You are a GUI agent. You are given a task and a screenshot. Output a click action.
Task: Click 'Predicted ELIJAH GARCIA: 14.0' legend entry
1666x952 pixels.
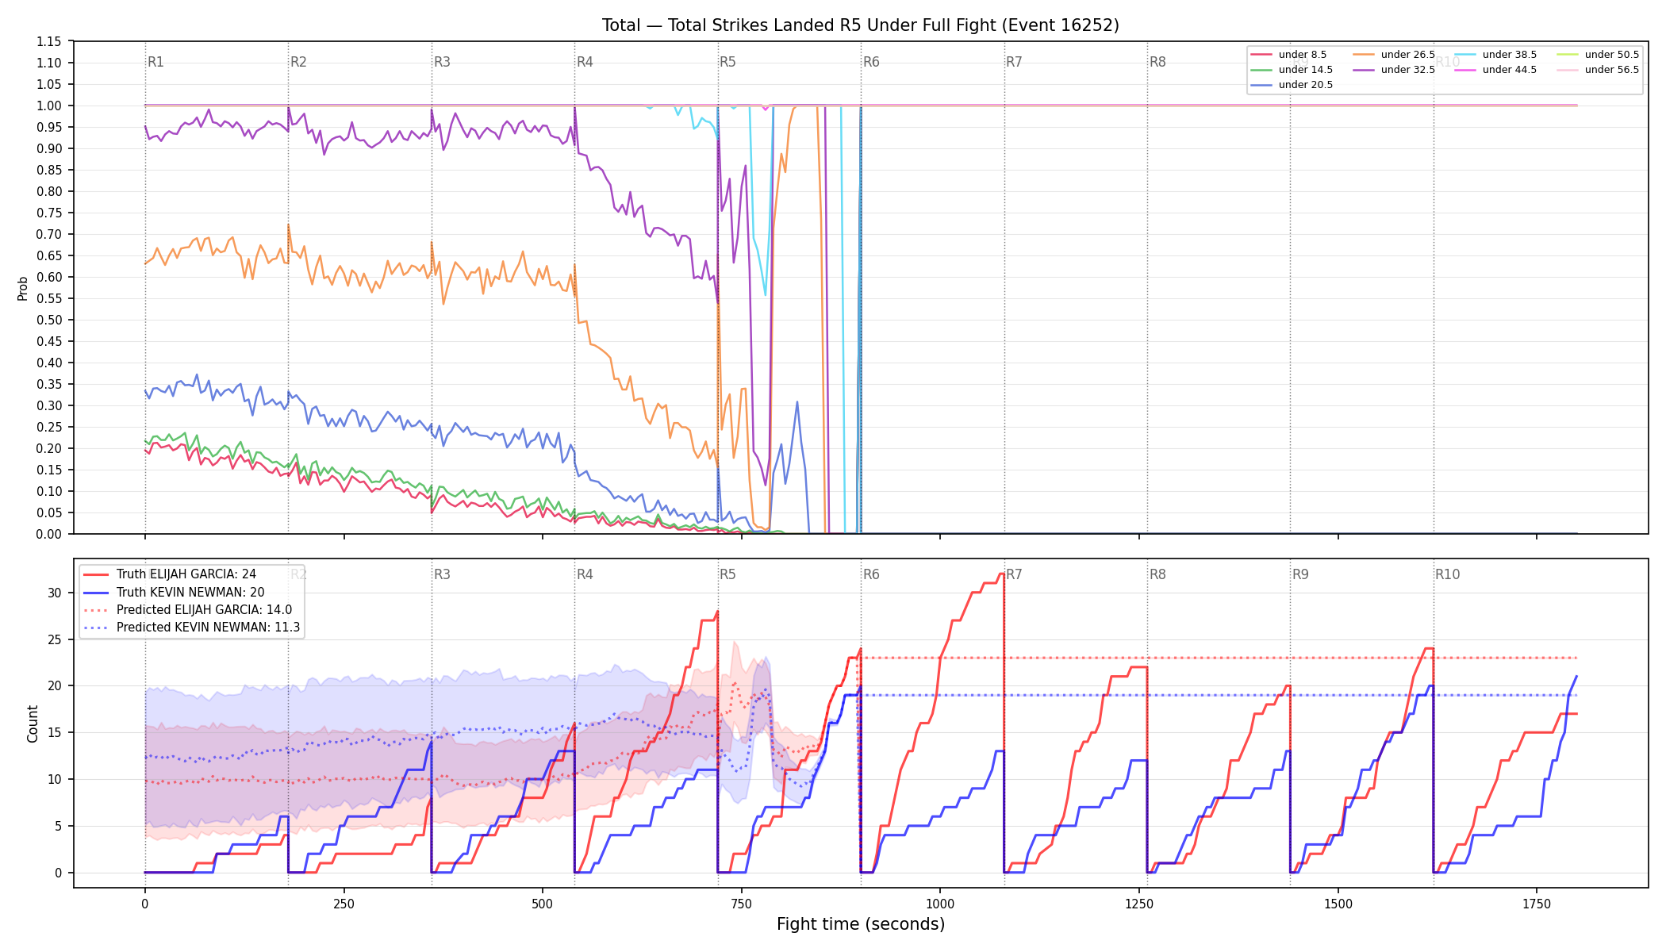[x=204, y=610]
